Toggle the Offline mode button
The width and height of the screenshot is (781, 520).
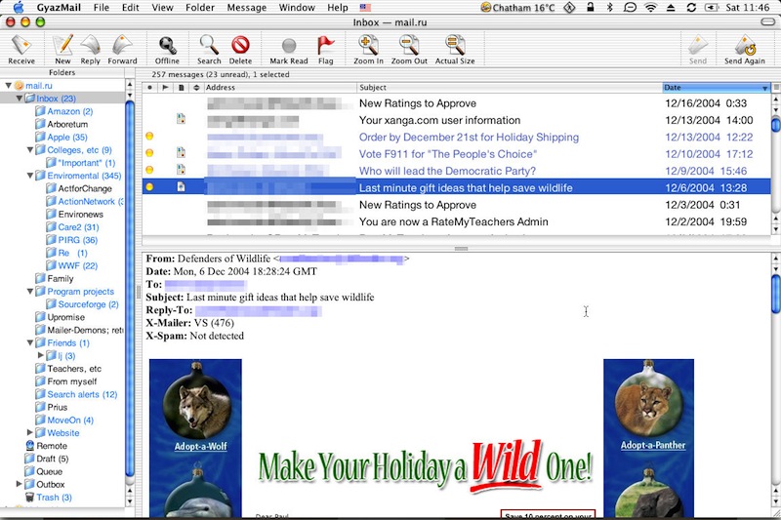point(167,45)
